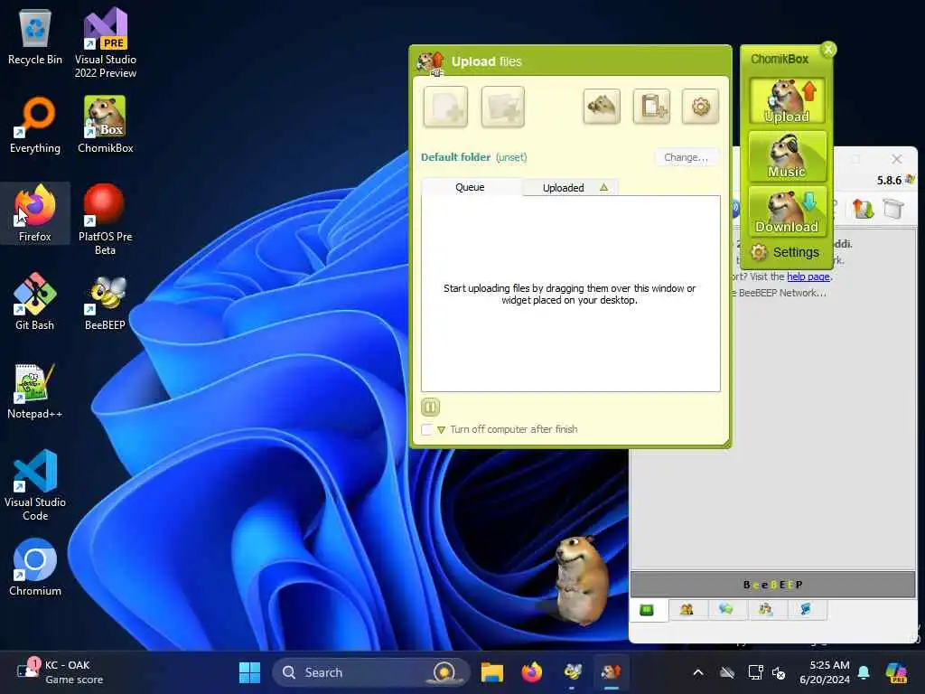Click the Change... default folder button
Image resolution: width=925 pixels, height=694 pixels.
pos(687,157)
